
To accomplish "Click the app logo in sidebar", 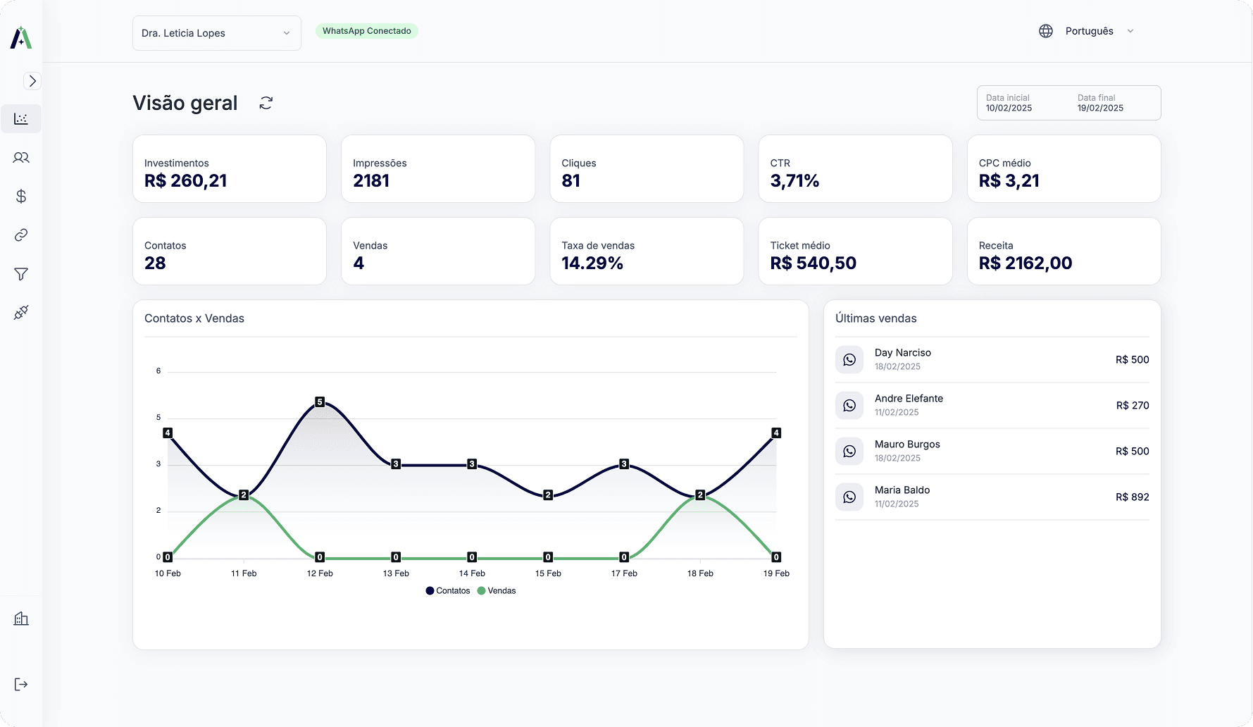I will tap(21, 37).
